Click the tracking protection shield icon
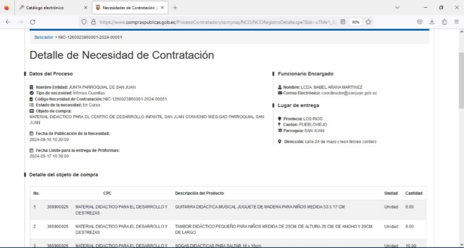The height and width of the screenshot is (248, 464). tap(85, 22)
